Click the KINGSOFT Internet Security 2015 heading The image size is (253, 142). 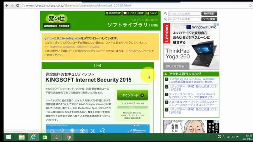pyautogui.click(x=89, y=80)
